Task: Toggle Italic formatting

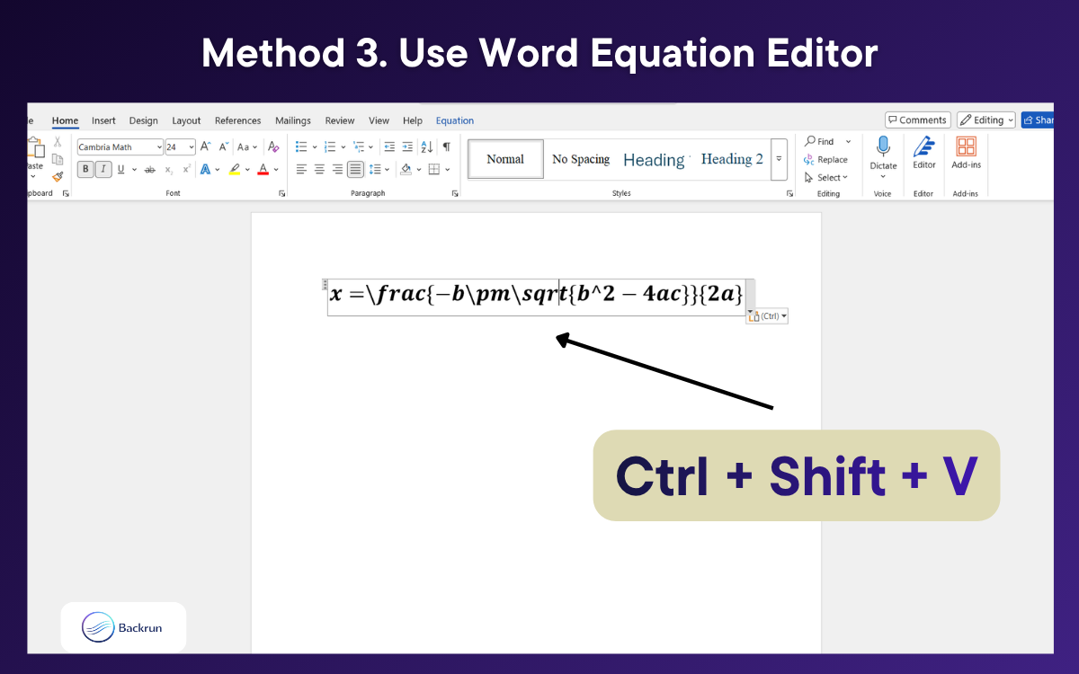Action: [x=103, y=169]
